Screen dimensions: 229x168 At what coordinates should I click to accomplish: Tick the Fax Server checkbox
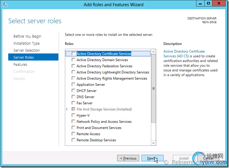tap(73, 103)
